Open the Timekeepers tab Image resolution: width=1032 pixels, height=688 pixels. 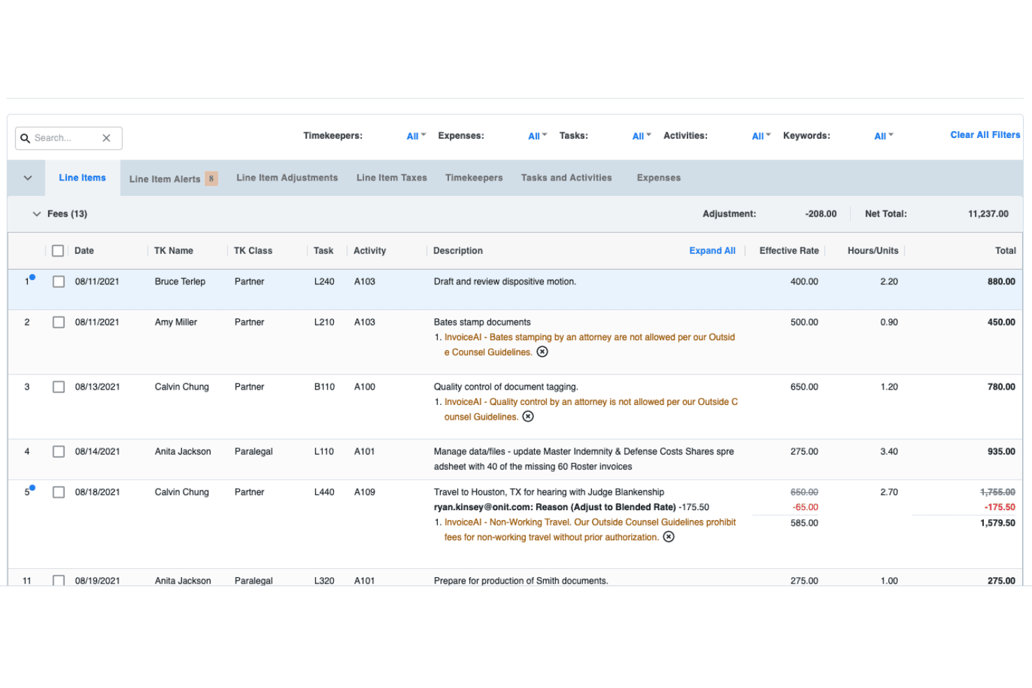pyautogui.click(x=474, y=178)
